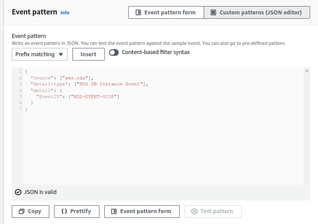The height and width of the screenshot is (224, 318).
Task: Open the Prefix matching dropdown
Action: (40, 54)
